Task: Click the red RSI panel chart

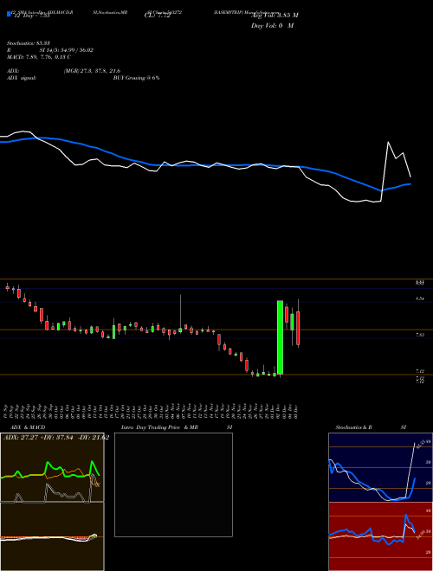Action: point(380,536)
